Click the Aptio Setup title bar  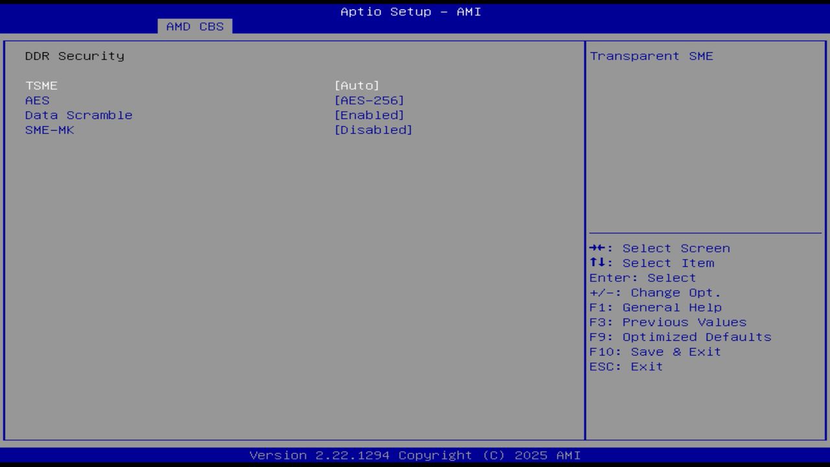(411, 12)
